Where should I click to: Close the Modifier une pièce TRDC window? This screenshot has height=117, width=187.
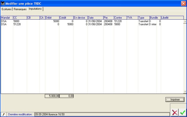pyautogui.click(x=184, y=3)
